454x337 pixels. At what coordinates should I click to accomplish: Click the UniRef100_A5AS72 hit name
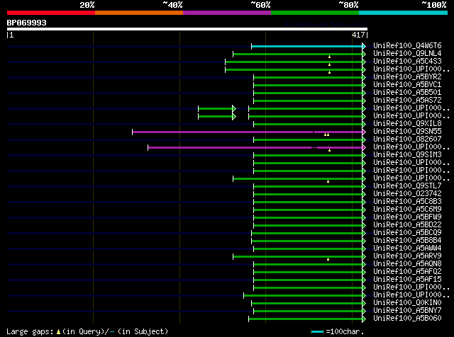(x=407, y=100)
